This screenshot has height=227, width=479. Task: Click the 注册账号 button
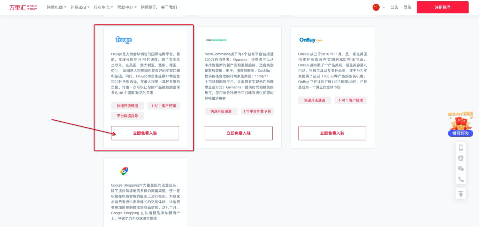[x=442, y=7]
